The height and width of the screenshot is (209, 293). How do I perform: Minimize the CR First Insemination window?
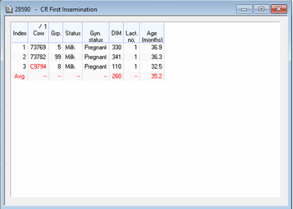(244, 9)
